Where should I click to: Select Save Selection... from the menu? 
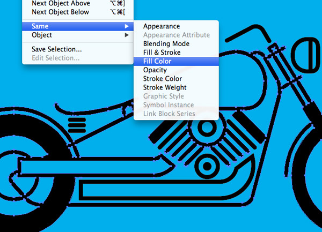78,49
